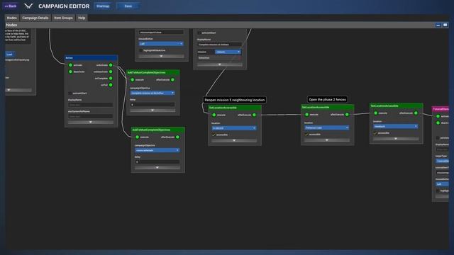Viewport: 454px width, 255px height.
Task: Click delay field in lower AddToMustCompleteObjectives node
Action: (157, 162)
